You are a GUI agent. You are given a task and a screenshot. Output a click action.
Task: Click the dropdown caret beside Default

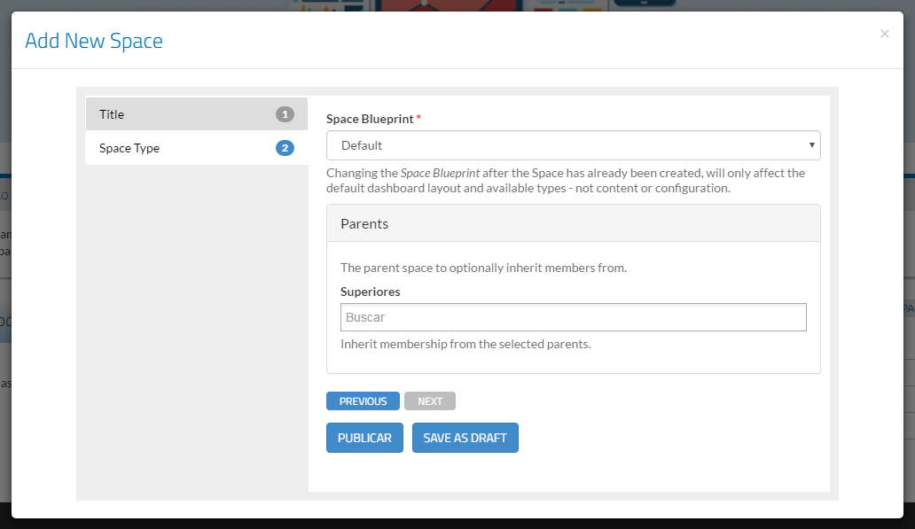coord(810,145)
